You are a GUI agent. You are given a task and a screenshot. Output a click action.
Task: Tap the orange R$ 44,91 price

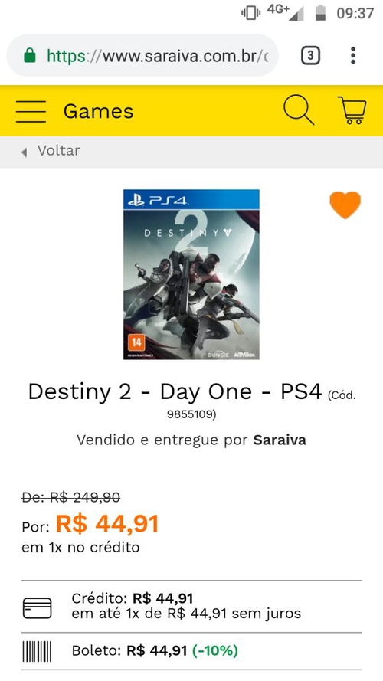pos(107,524)
